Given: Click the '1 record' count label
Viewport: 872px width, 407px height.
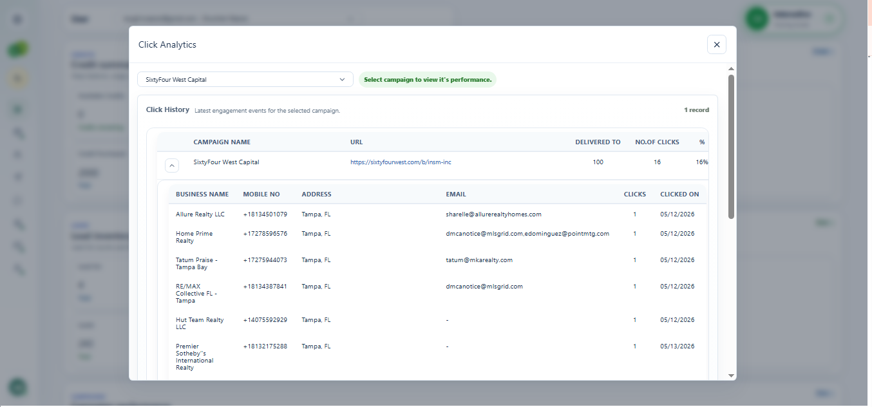Looking at the screenshot, I should [x=696, y=110].
